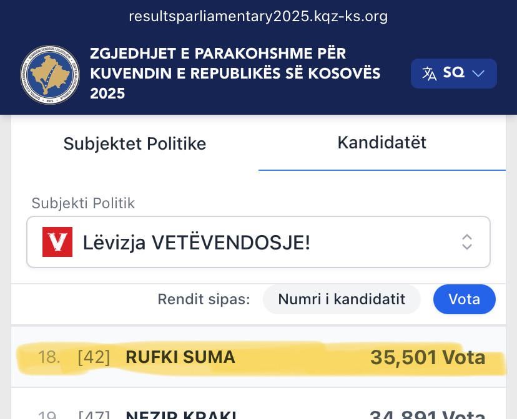This screenshot has width=517, height=419.
Task: Click candidate number [47] beside NEZIR KRAKI
Action: [x=92, y=413]
